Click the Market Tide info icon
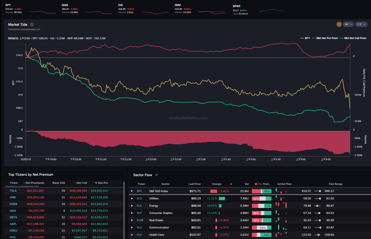Screen dimensions: 371x239 coord(32,25)
